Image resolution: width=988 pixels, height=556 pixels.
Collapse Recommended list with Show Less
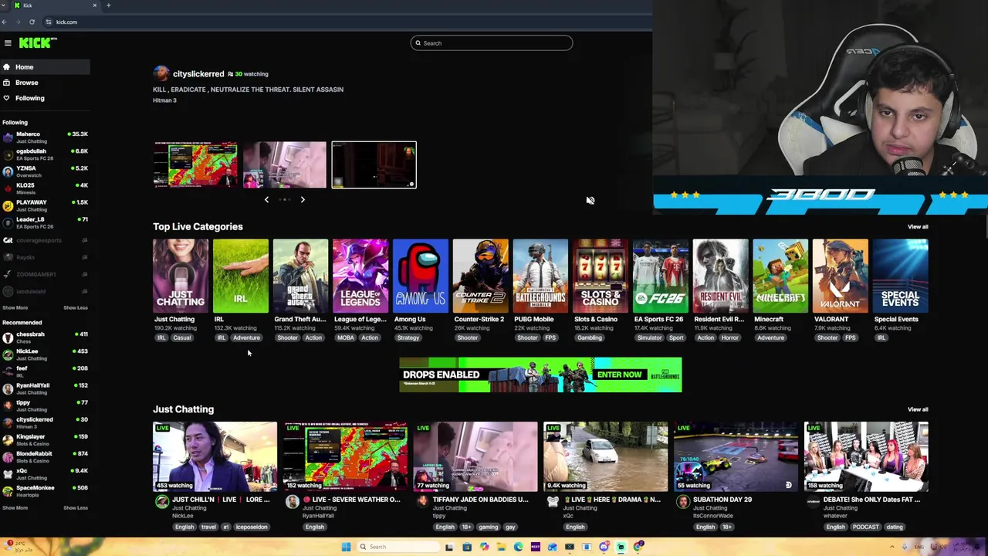(x=76, y=507)
